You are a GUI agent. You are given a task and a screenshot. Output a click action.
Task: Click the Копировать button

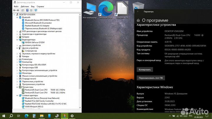(x=145, y=70)
